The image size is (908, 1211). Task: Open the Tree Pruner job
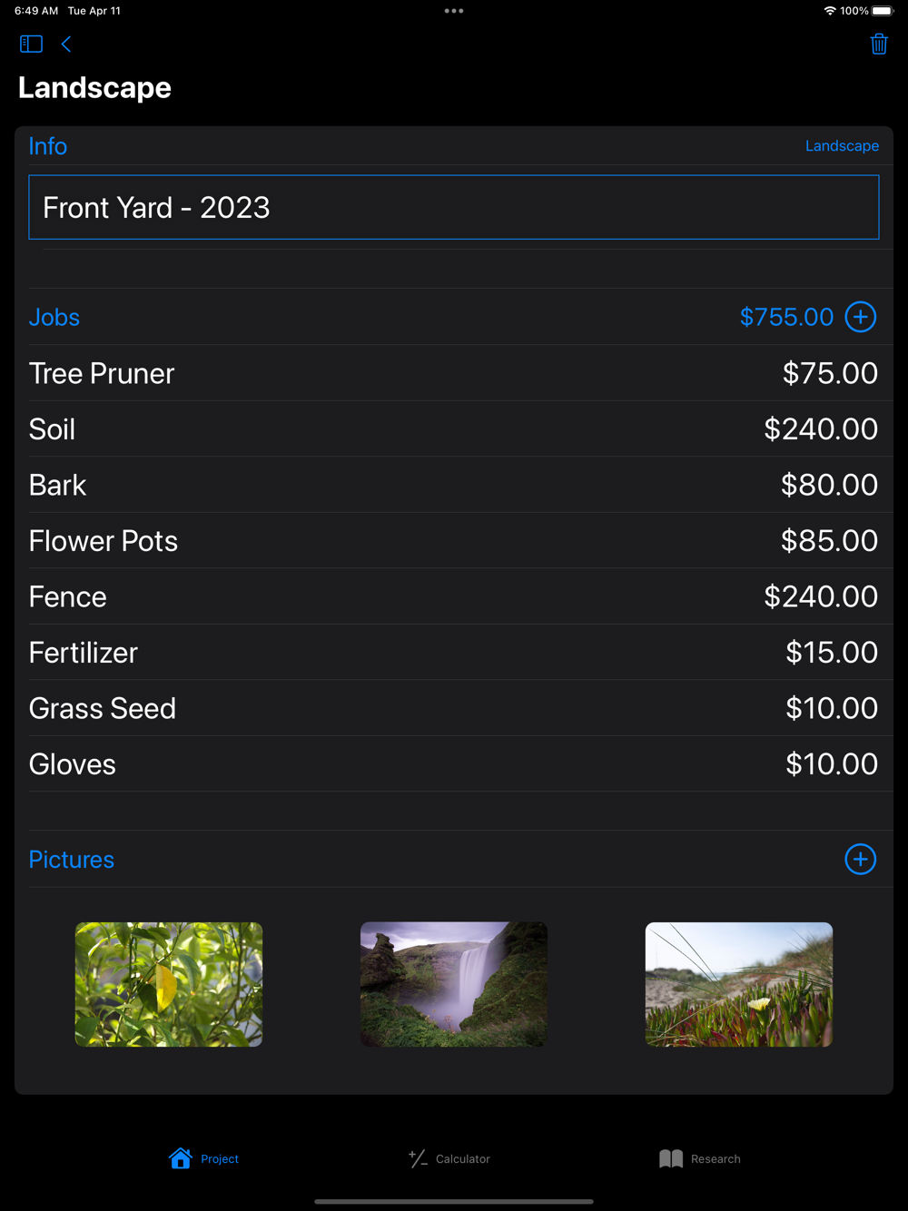[x=454, y=373]
